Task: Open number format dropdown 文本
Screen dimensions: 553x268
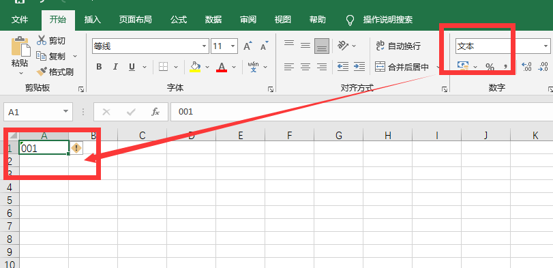Action: (545, 46)
